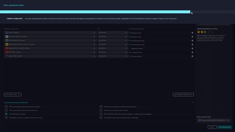Collapse the 'Дополнительные параметры' section

click(x=193, y=103)
